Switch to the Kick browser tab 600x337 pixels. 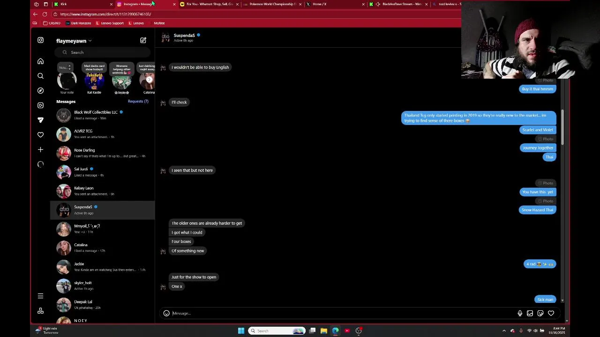pyautogui.click(x=82, y=4)
